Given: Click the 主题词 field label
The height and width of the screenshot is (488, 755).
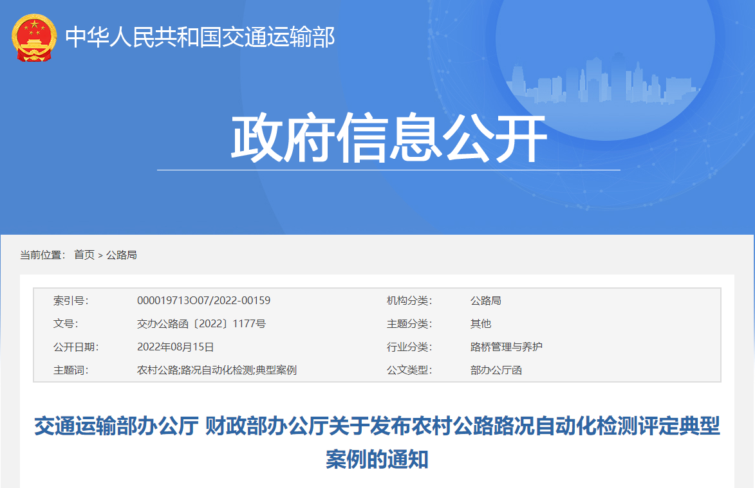Looking at the screenshot, I should tap(71, 370).
